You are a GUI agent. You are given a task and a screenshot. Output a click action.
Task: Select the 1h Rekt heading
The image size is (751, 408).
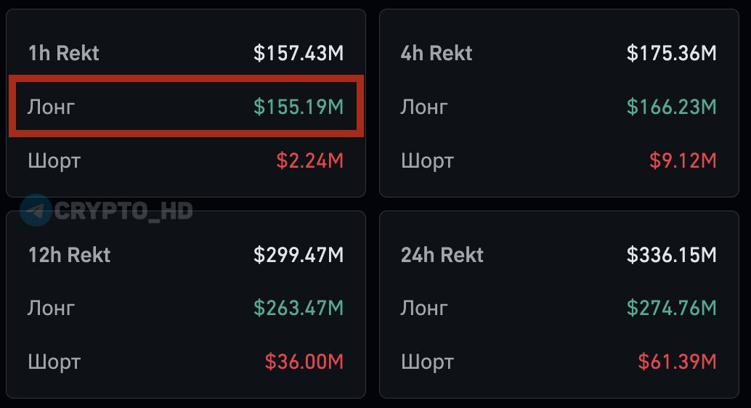pyautogui.click(x=64, y=53)
